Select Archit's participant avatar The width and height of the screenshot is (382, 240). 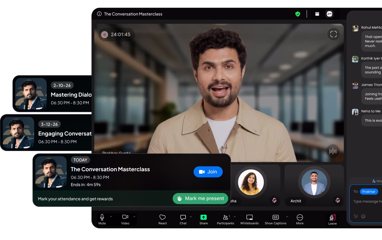click(314, 182)
